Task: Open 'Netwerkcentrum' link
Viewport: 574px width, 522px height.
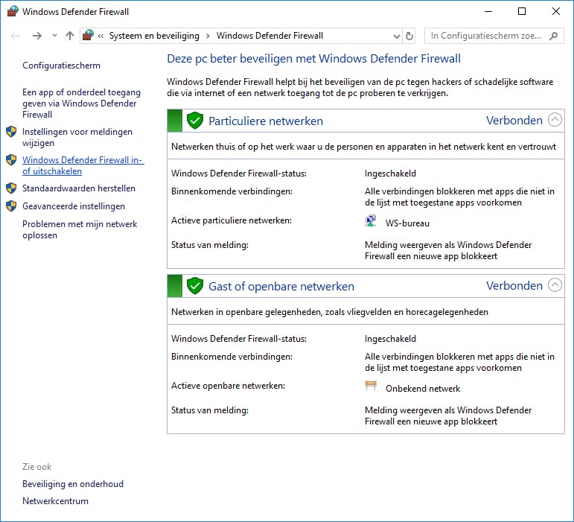Action: click(x=55, y=501)
